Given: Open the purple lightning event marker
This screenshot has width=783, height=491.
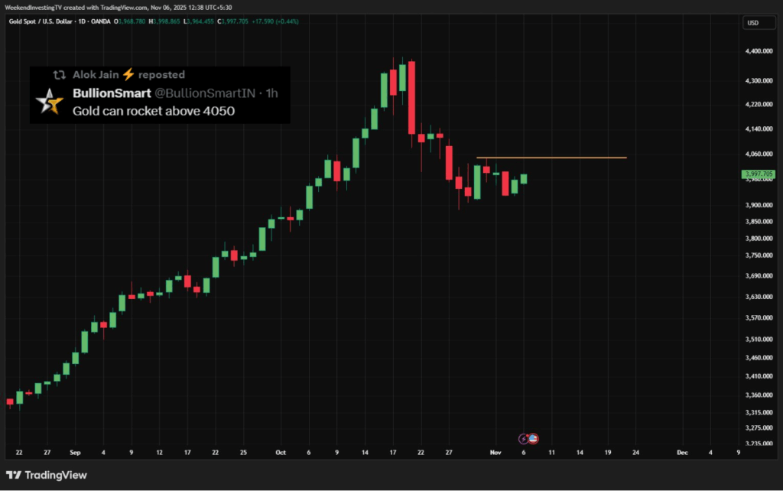Looking at the screenshot, I should (524, 439).
